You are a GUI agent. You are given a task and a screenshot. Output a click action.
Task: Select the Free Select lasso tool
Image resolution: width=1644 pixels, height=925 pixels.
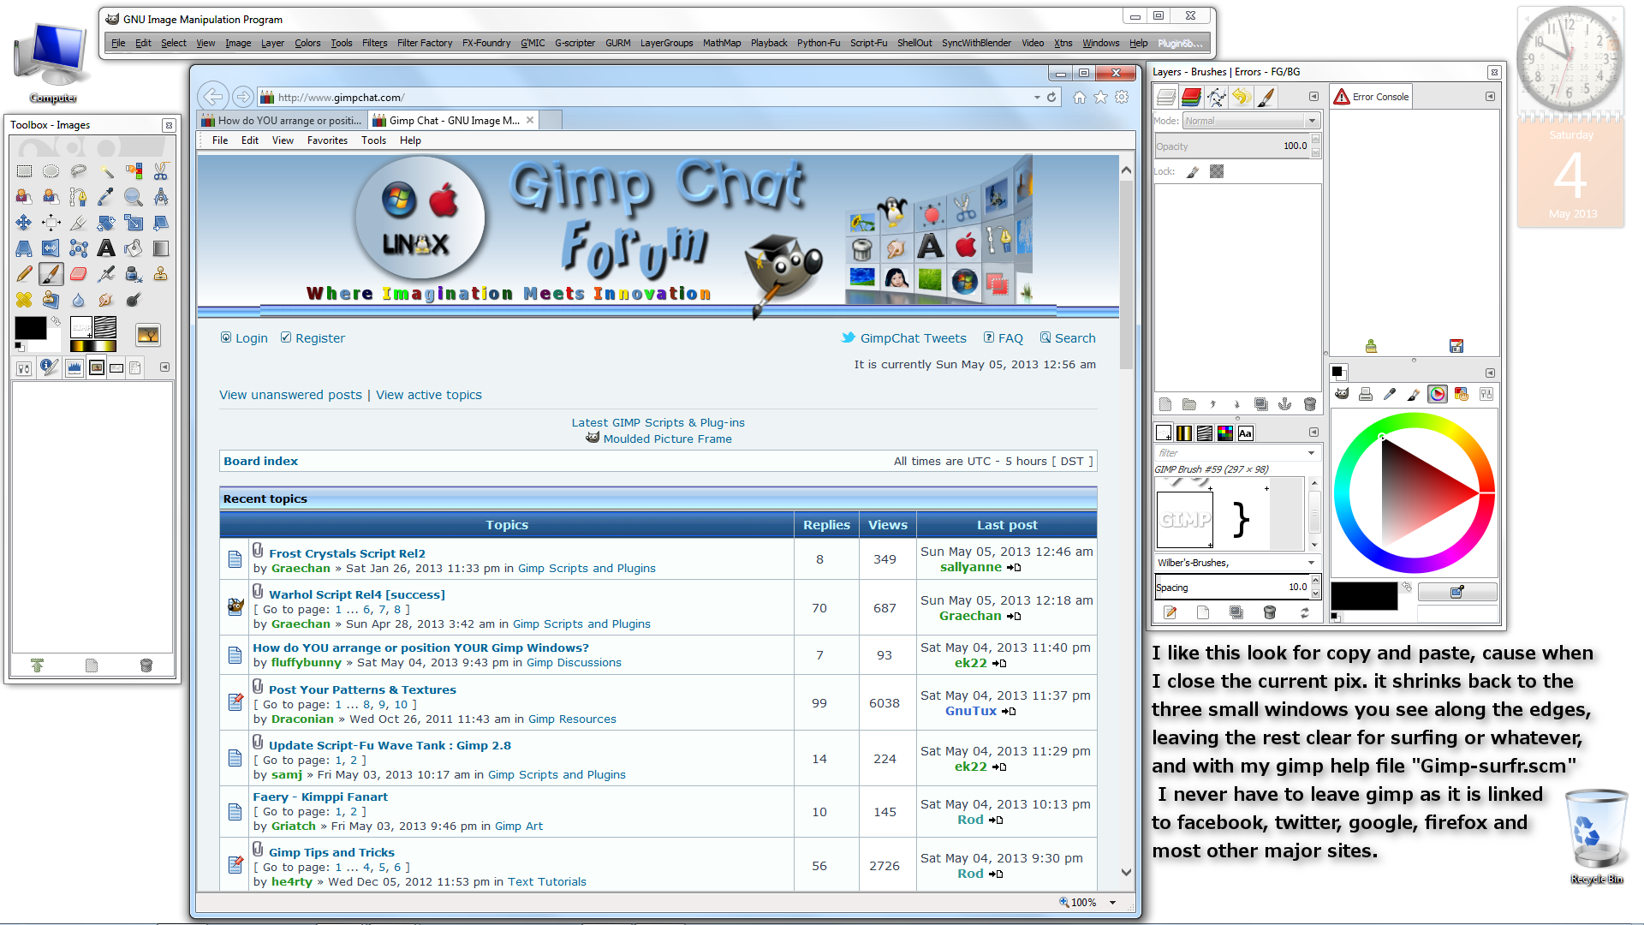point(79,171)
